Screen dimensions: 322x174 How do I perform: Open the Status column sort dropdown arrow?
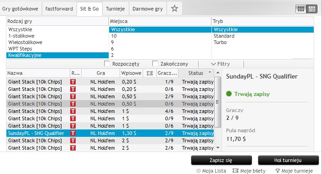(x=210, y=73)
